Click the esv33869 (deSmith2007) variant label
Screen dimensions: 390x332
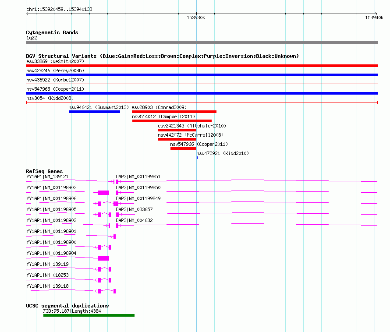[55, 61]
